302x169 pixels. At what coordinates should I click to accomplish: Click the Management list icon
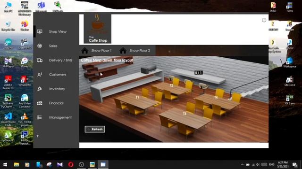(39, 117)
